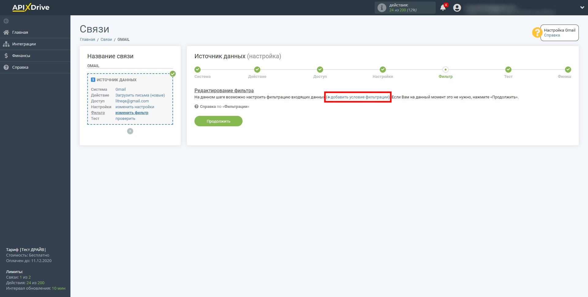Click the info icon in actions counter

pos(382,8)
